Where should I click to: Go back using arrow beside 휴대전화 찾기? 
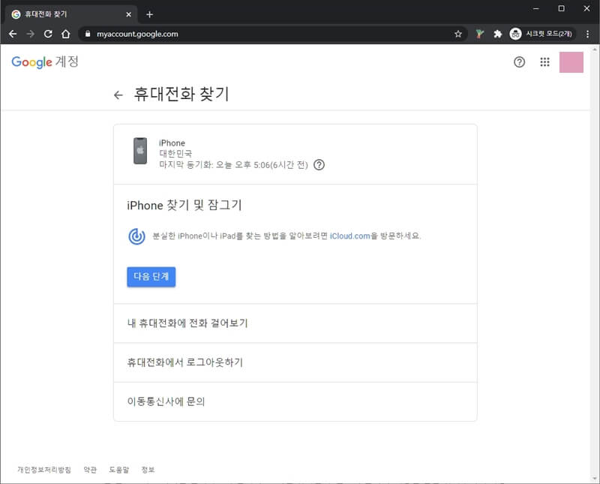pos(118,95)
